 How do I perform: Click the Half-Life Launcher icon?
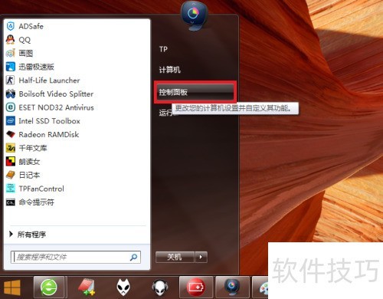[x=11, y=80]
